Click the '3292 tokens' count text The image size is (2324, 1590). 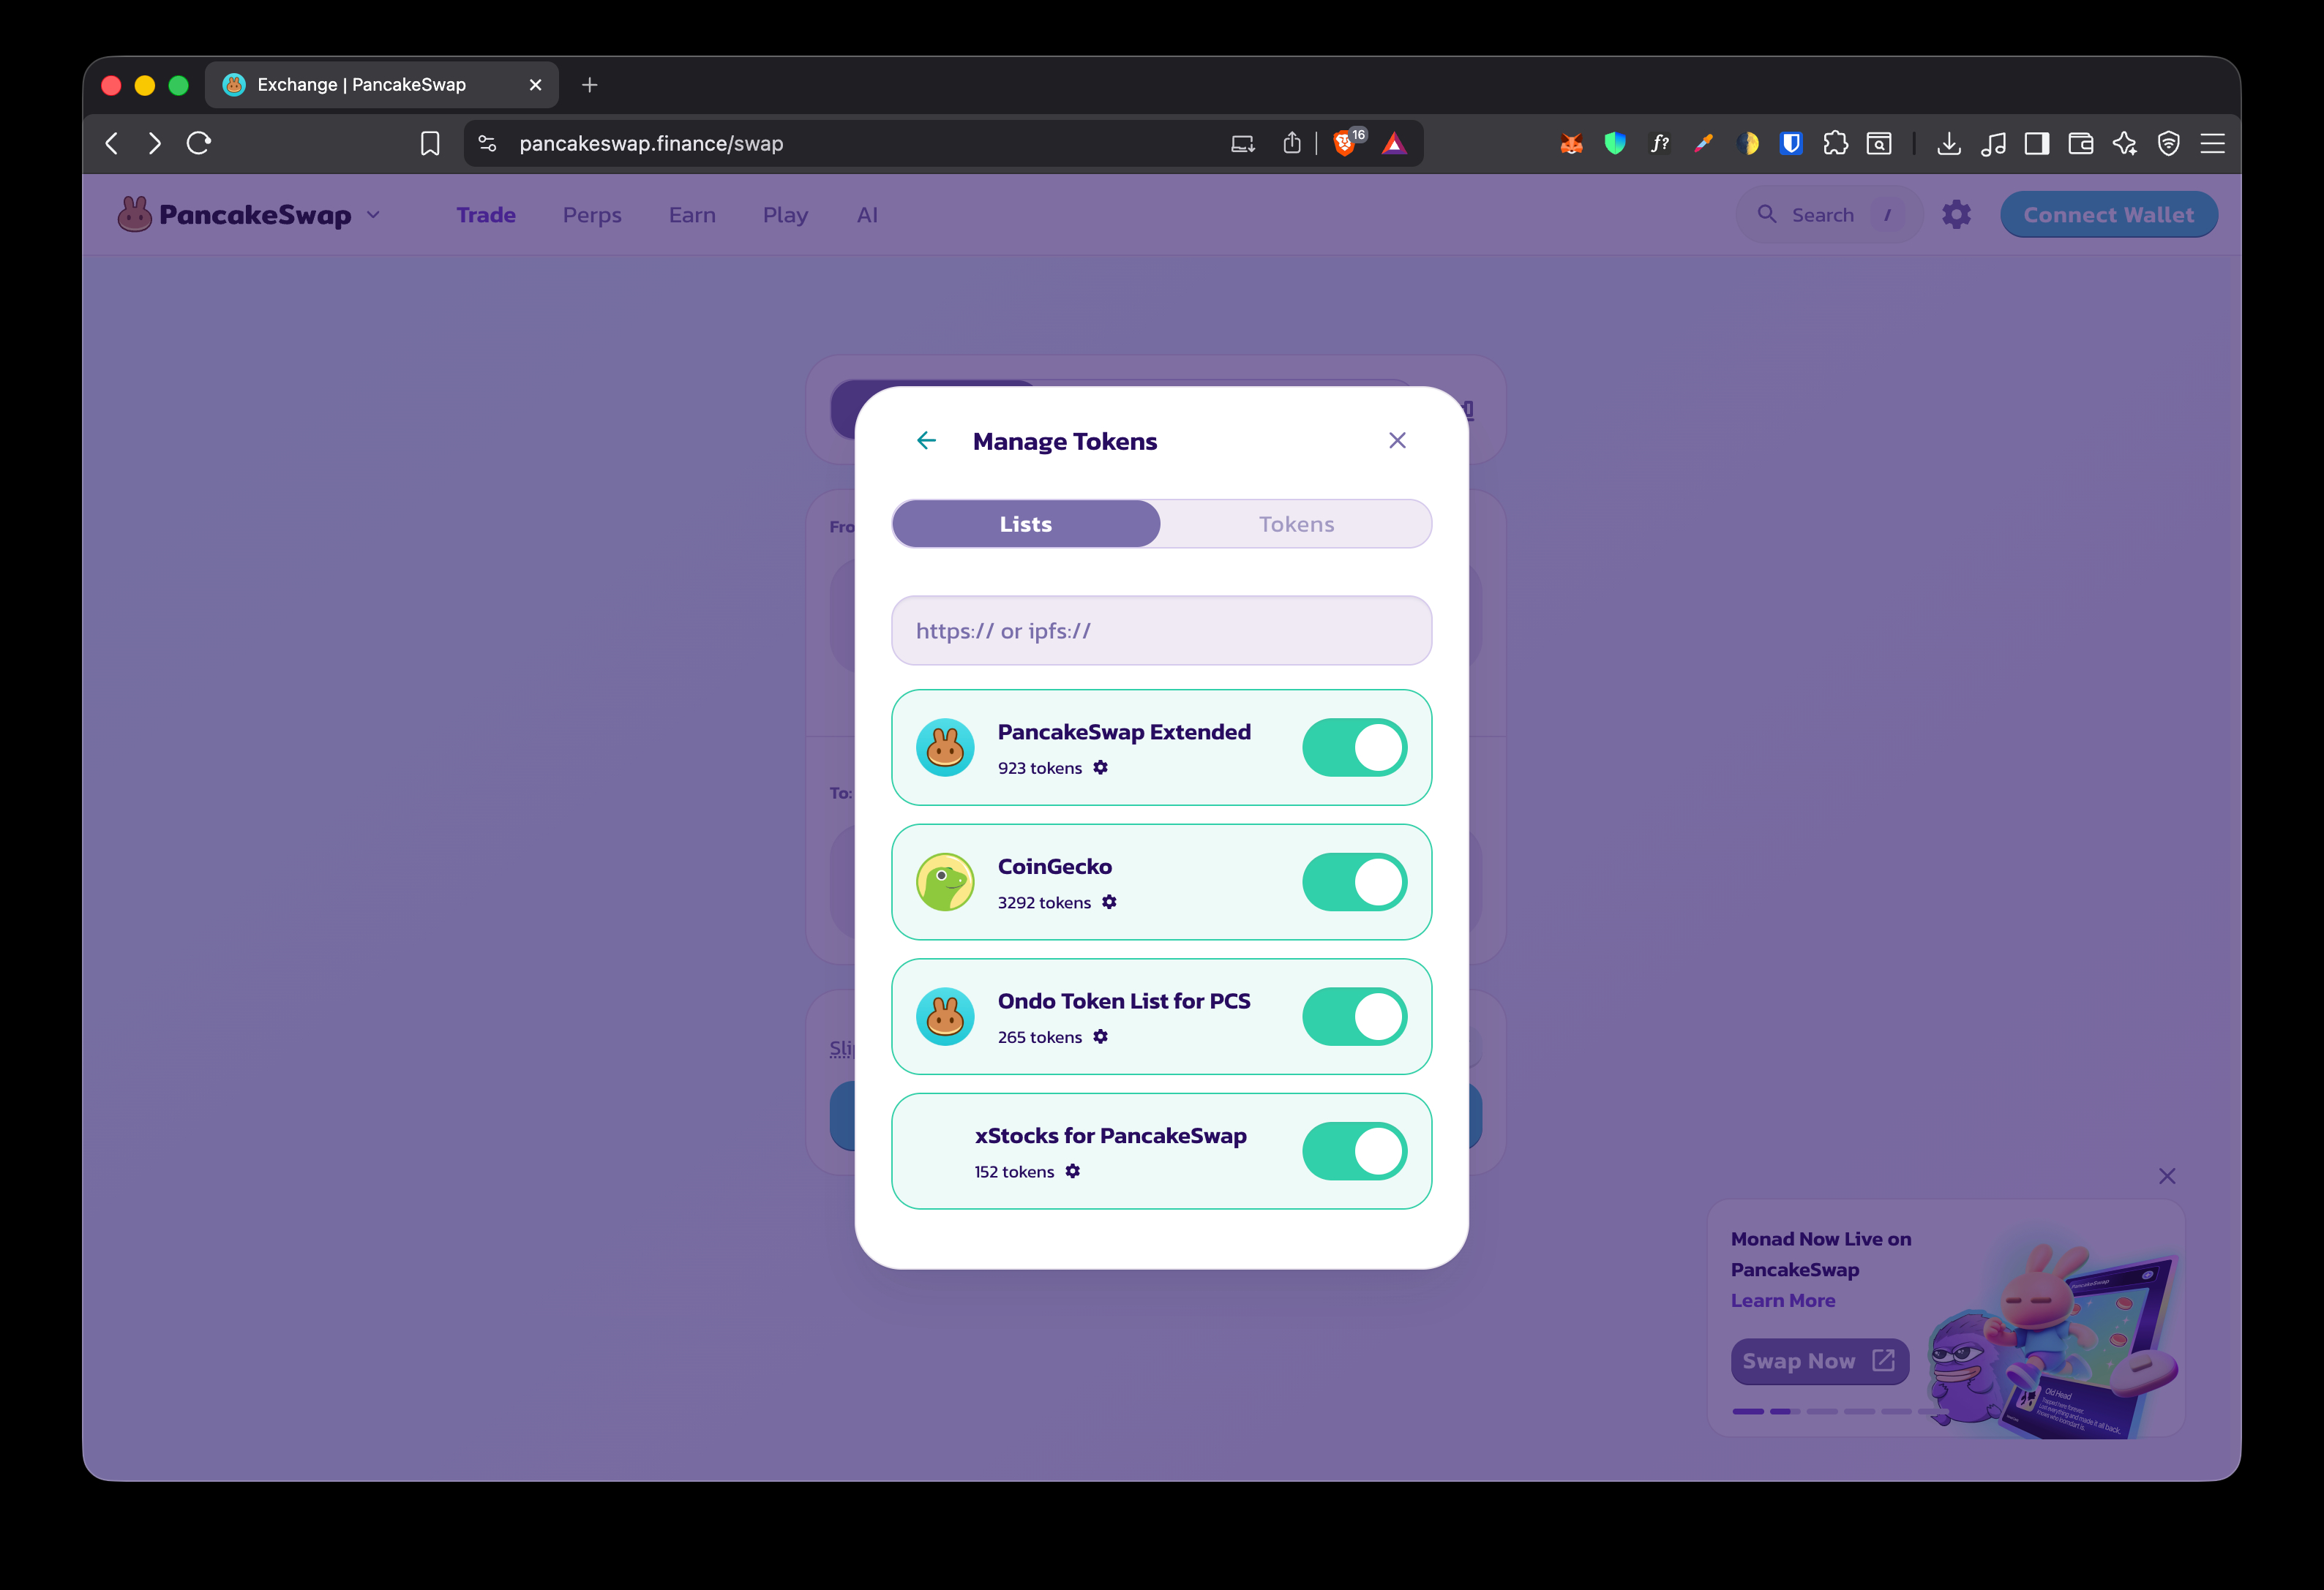[x=1044, y=903]
